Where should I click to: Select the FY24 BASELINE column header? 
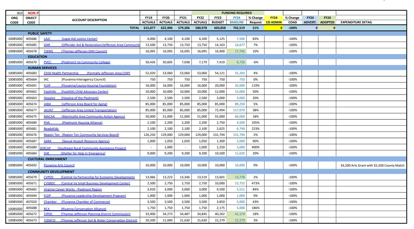click(x=236, y=20)
